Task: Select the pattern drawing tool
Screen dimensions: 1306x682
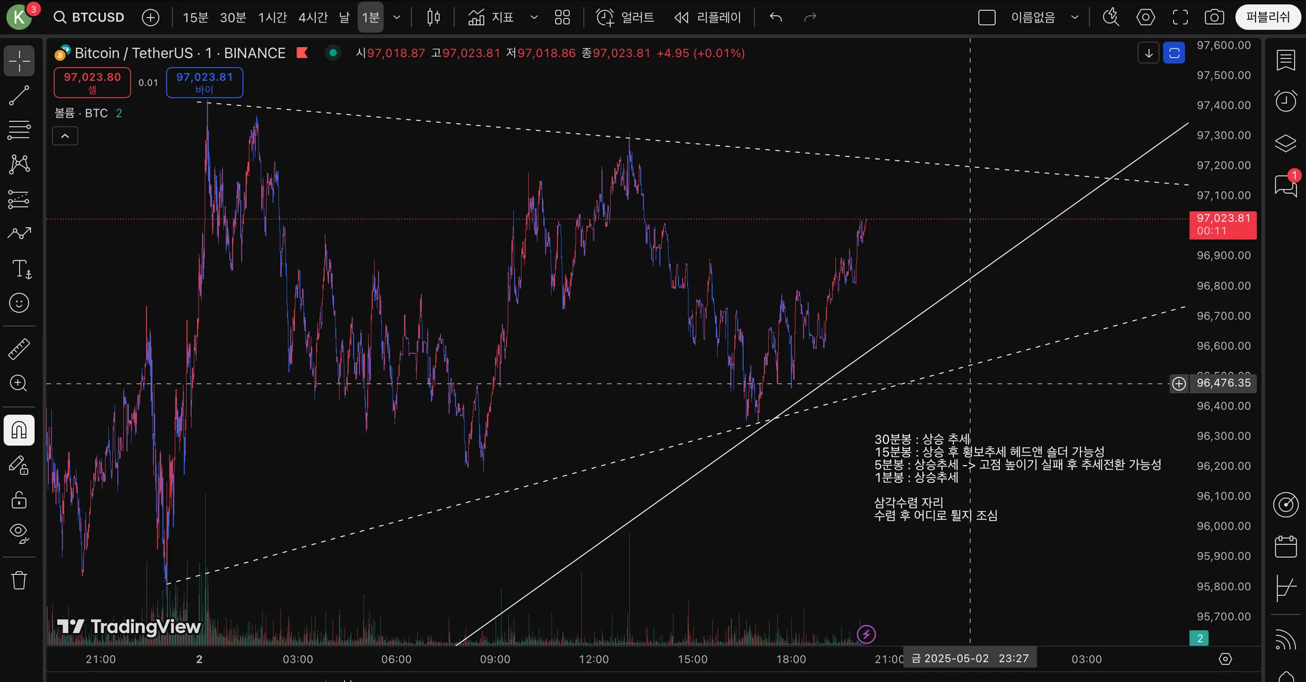Action: tap(19, 164)
